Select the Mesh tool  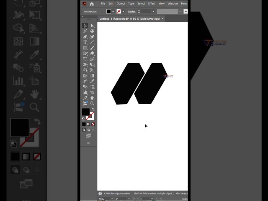(85, 75)
